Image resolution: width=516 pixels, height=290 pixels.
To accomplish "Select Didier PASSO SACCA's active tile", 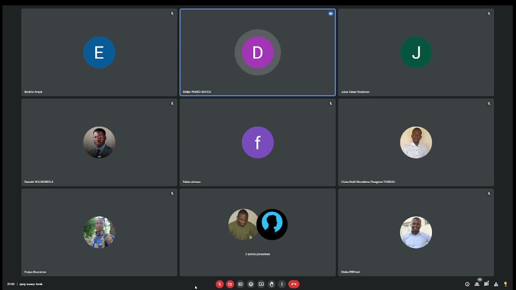I will [258, 52].
